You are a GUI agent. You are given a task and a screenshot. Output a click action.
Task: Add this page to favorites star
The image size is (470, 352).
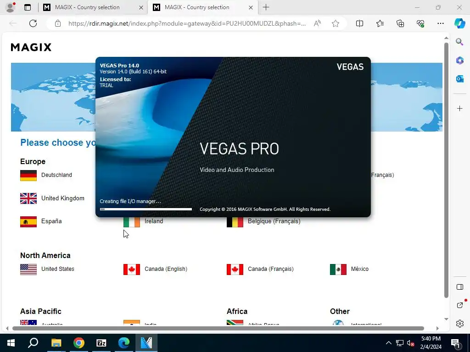pyautogui.click(x=336, y=23)
